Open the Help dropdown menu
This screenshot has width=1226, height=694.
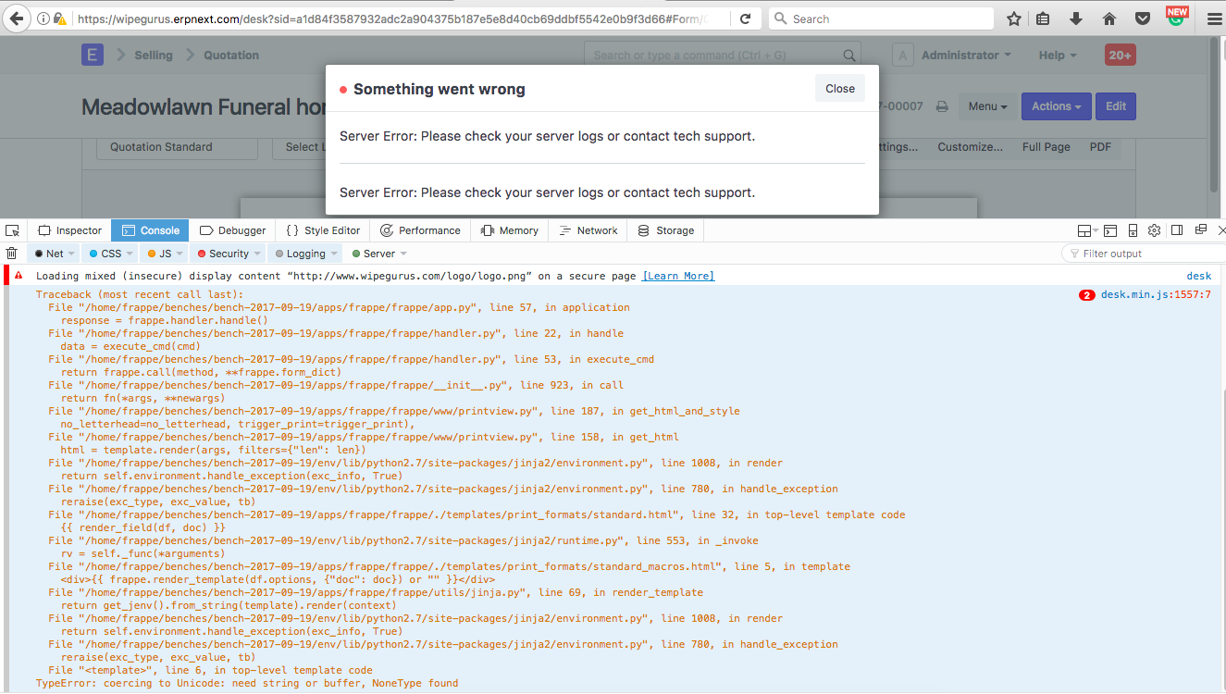[x=1058, y=55]
